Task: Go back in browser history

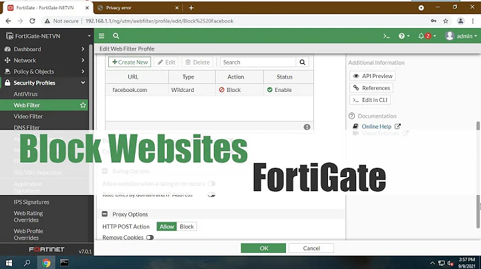Action: pos(8,21)
